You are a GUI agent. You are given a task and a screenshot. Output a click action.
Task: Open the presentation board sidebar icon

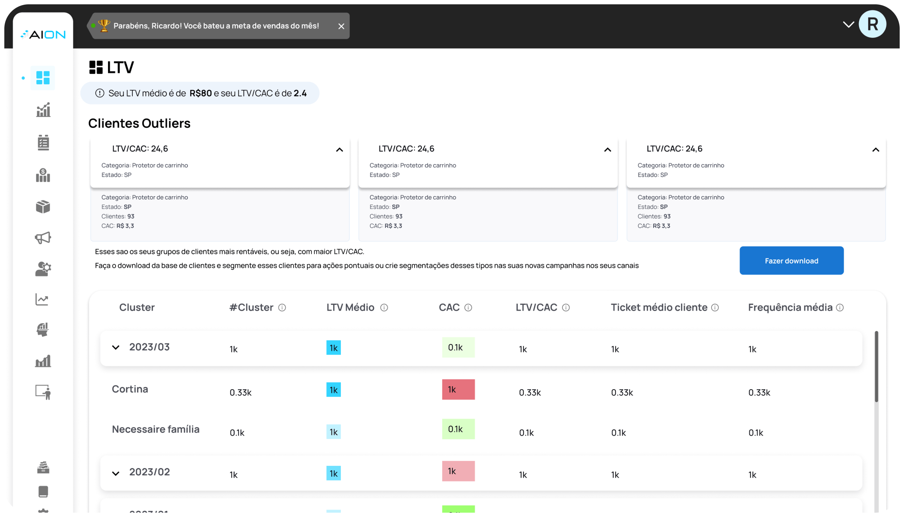click(43, 392)
